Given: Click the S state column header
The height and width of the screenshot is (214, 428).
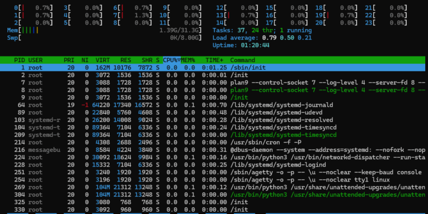Looking at the screenshot, I should coord(158,60).
